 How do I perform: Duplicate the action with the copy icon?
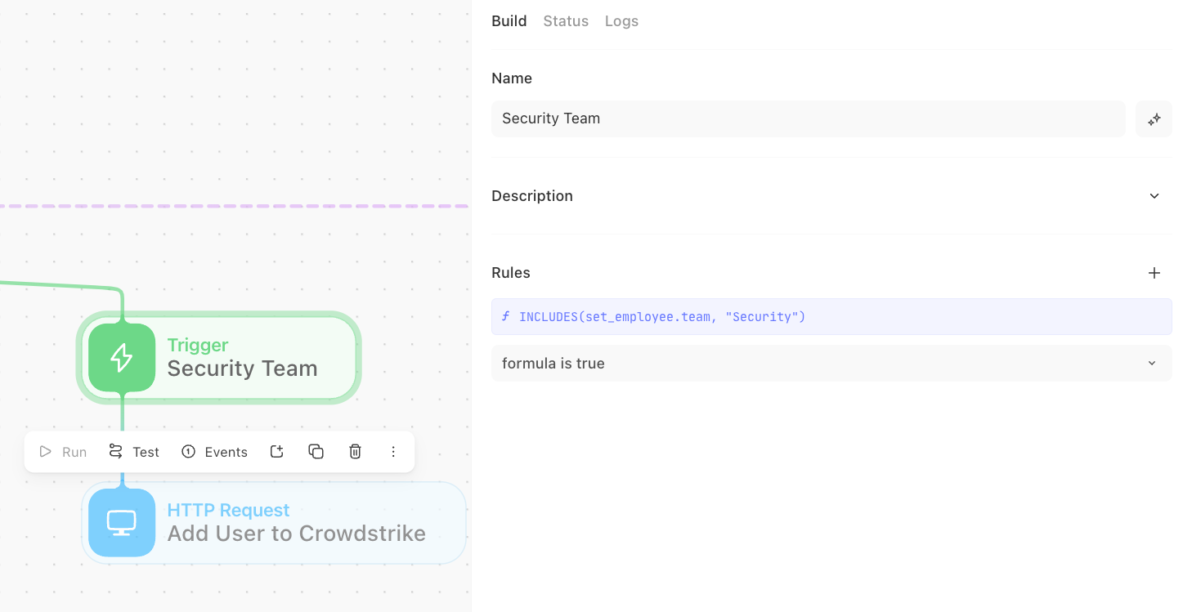[316, 452]
